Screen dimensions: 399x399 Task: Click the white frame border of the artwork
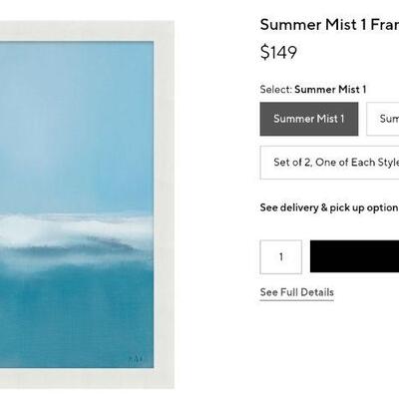pos(165,204)
